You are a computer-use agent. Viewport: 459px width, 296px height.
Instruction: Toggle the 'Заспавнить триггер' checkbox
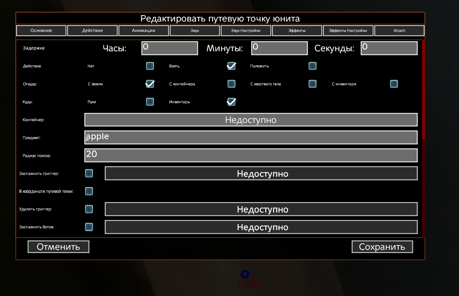coord(89,173)
